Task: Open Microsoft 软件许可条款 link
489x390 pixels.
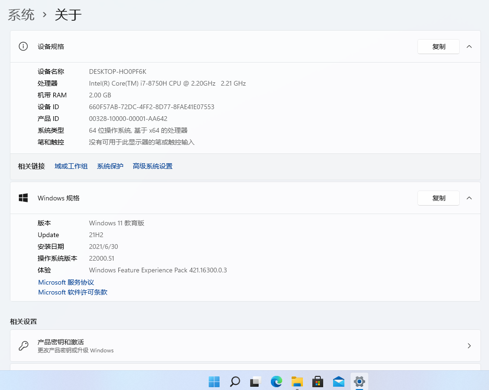Action: pyautogui.click(x=73, y=292)
